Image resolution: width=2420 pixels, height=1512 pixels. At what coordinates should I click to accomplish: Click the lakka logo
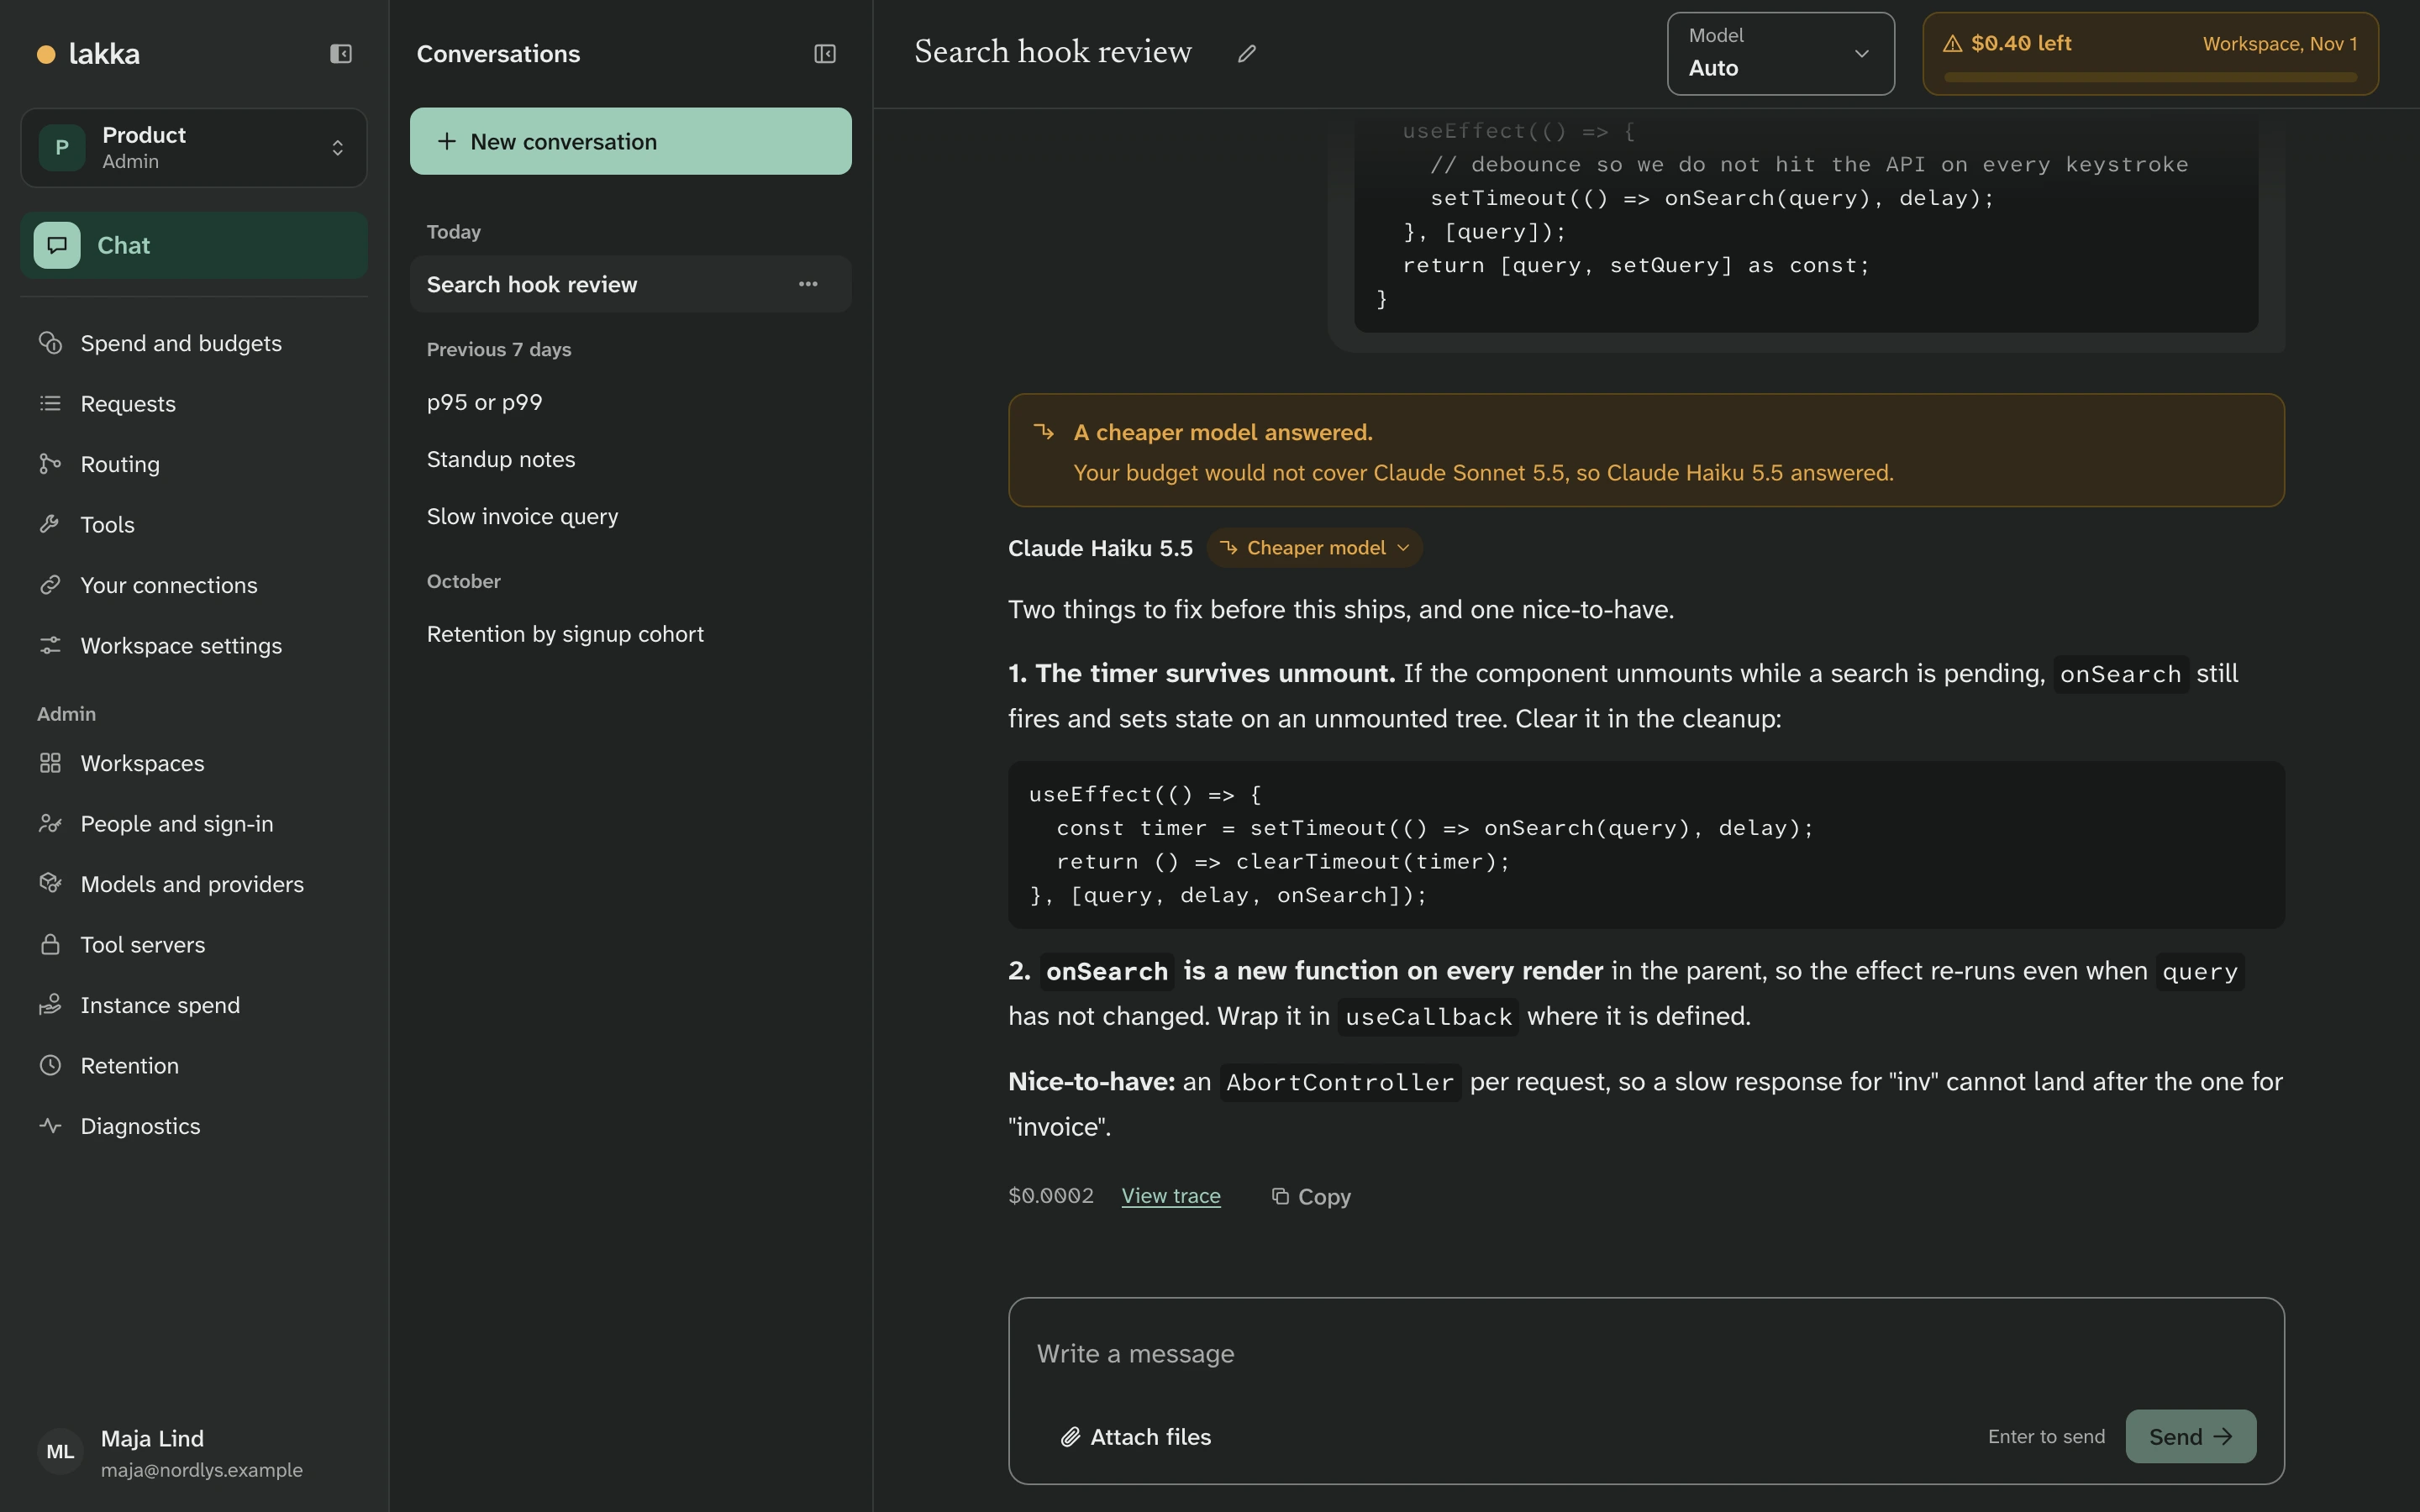(89, 54)
